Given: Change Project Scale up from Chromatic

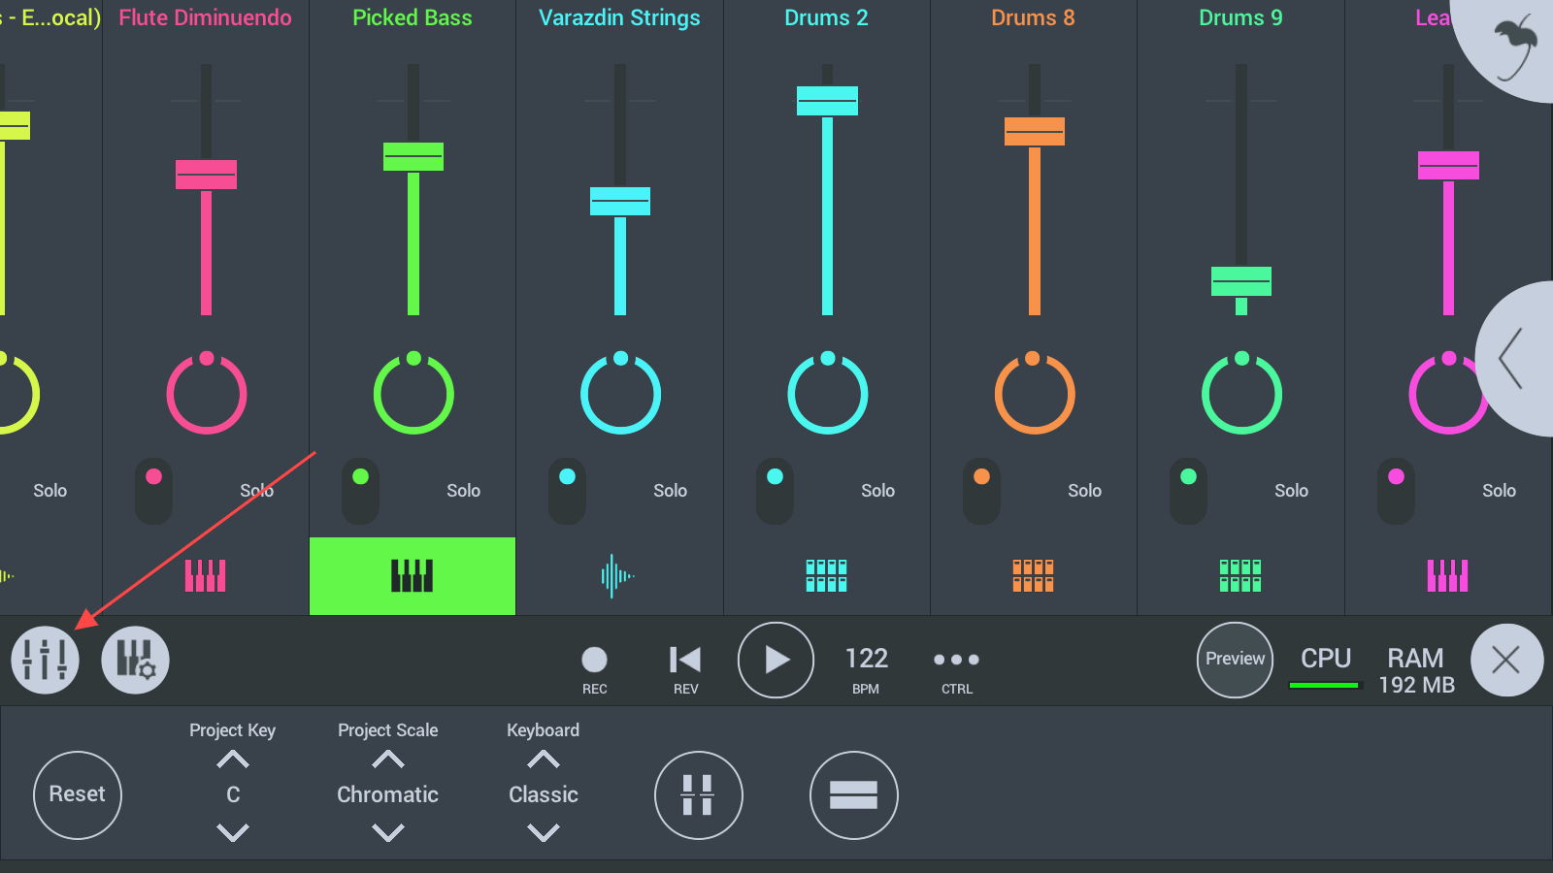Looking at the screenshot, I should pyautogui.click(x=387, y=760).
